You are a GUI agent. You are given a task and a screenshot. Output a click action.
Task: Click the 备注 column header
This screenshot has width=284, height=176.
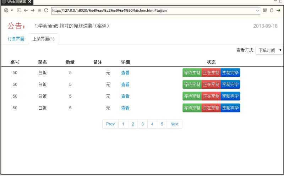[98, 62]
